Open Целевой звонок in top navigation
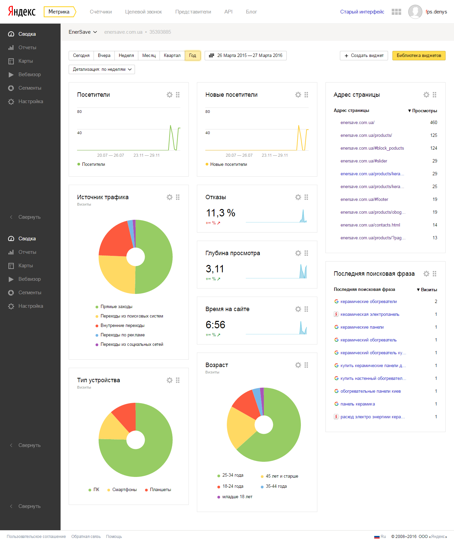 (143, 12)
